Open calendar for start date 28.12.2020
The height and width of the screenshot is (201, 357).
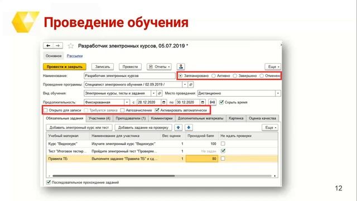[x=163, y=102]
